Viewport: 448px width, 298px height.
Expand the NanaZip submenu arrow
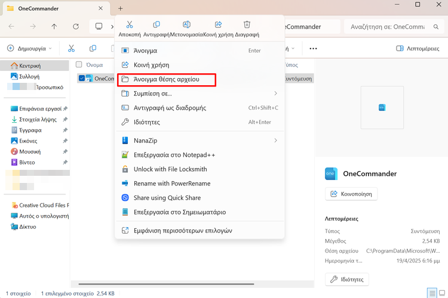pos(276,140)
